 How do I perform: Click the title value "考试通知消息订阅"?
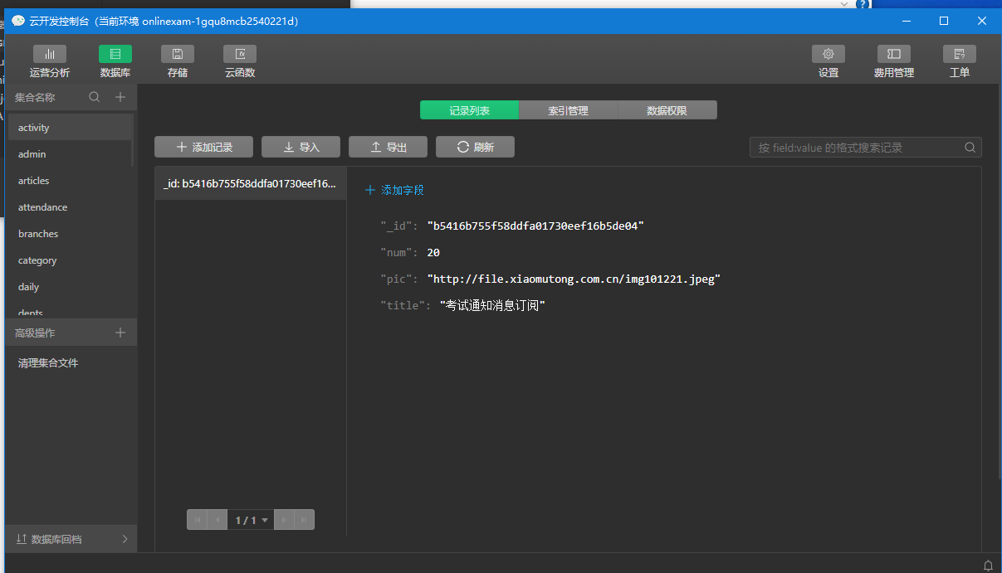pos(492,305)
